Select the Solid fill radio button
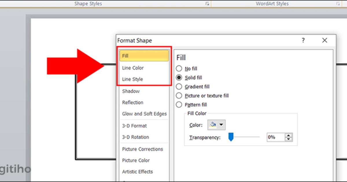Image resolution: width=347 pixels, height=182 pixels. 179,78
